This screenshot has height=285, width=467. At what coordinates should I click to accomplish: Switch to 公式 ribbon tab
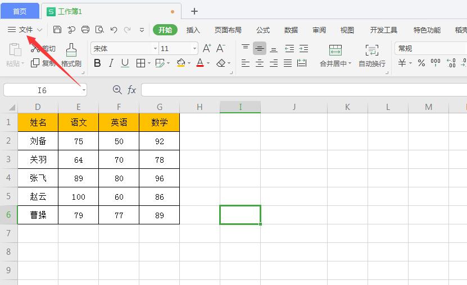click(x=263, y=30)
